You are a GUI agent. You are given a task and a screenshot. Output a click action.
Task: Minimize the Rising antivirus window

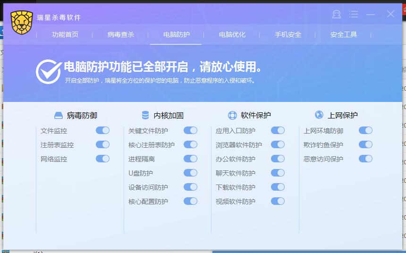tap(371, 15)
